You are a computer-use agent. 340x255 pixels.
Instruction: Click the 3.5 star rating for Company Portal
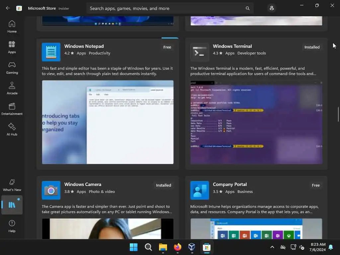click(217, 192)
